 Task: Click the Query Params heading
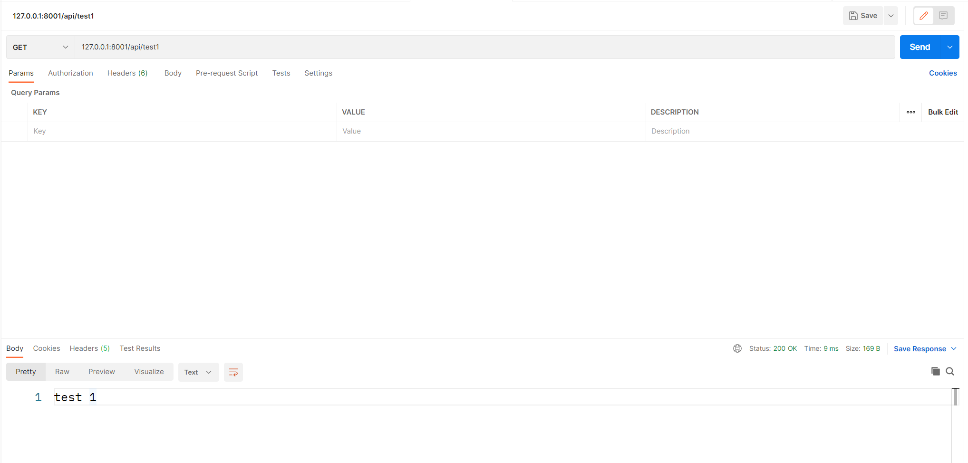35,93
